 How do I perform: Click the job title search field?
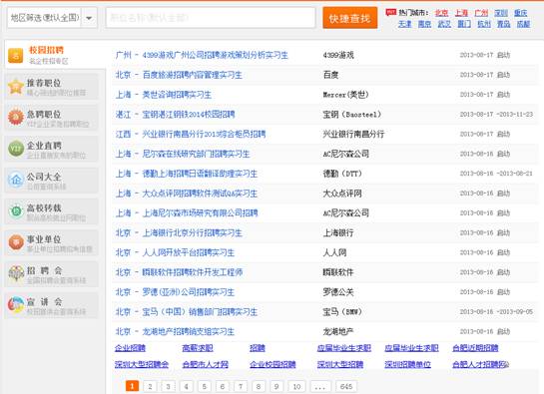211,17
